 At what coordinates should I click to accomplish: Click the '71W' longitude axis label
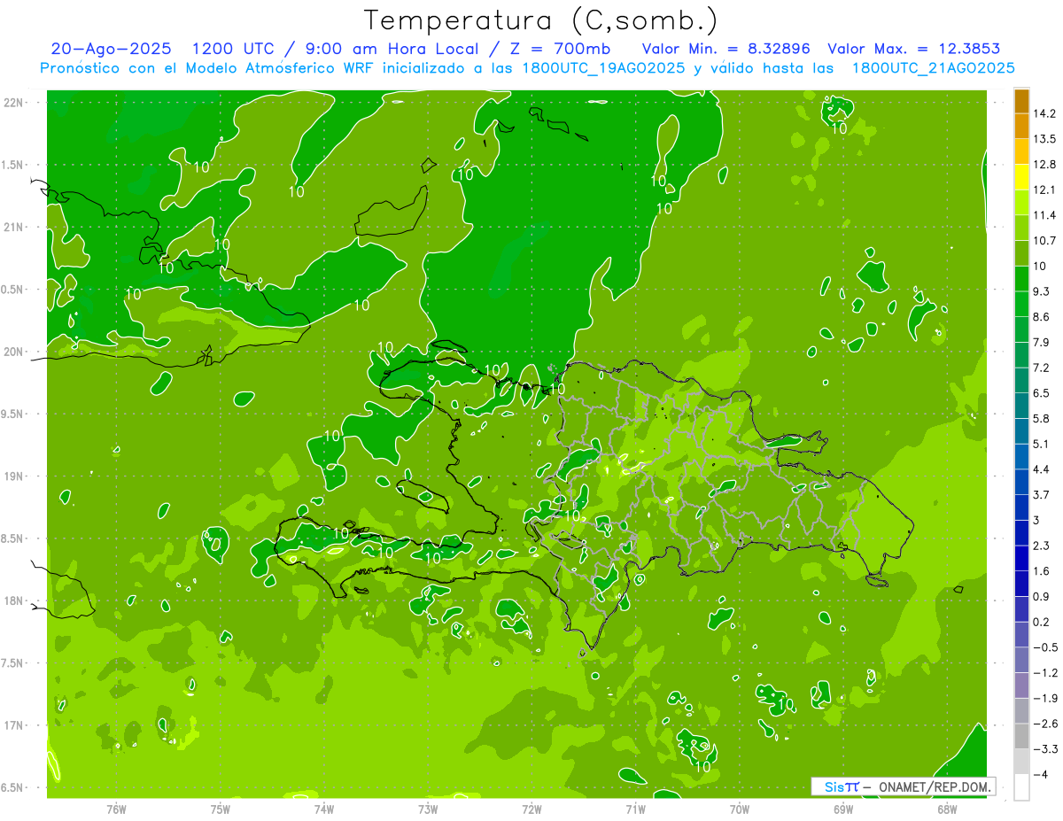pos(635,809)
